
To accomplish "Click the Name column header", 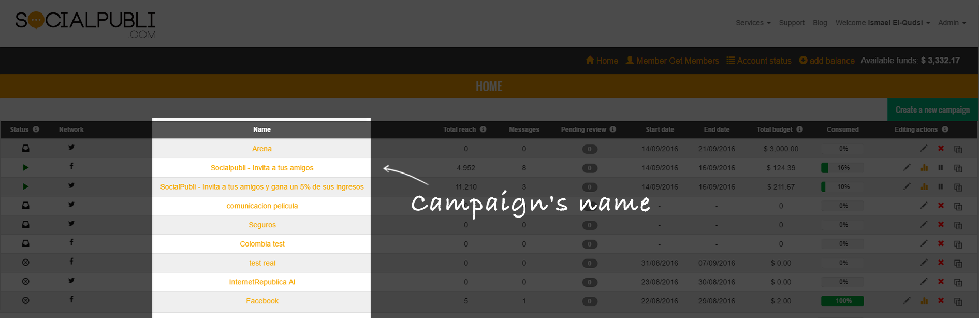I will pyautogui.click(x=262, y=129).
